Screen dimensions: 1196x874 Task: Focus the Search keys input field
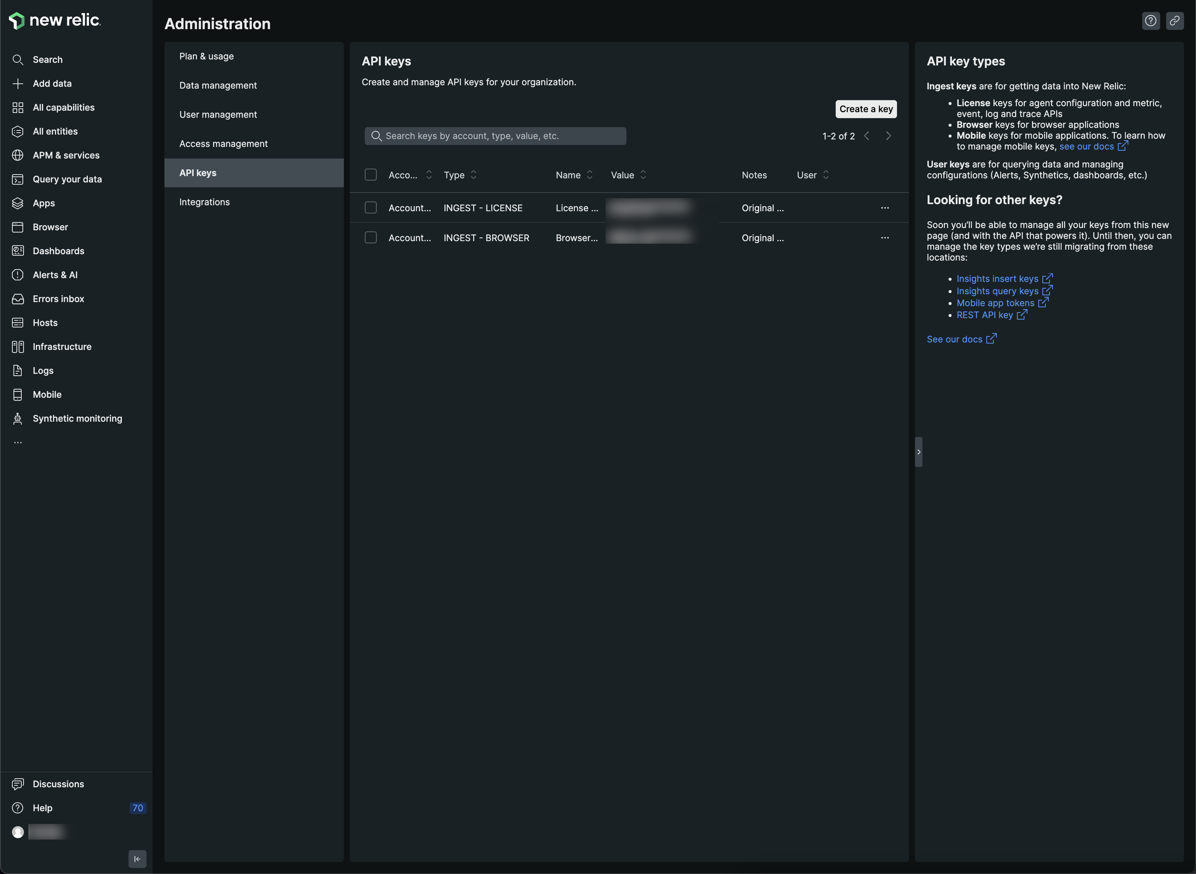click(x=495, y=136)
